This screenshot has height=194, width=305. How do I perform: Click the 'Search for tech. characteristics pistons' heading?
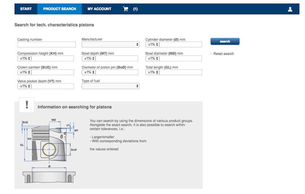[x=54, y=25]
